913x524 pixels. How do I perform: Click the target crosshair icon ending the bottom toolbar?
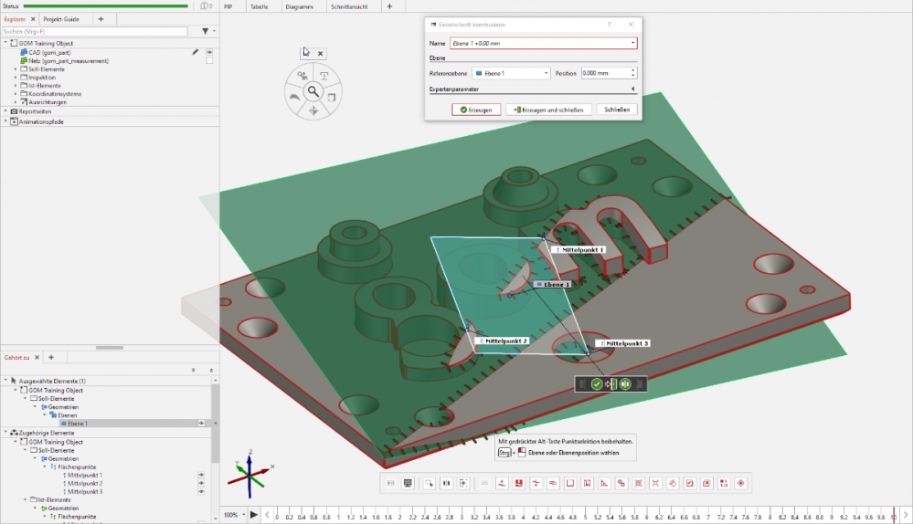click(740, 483)
